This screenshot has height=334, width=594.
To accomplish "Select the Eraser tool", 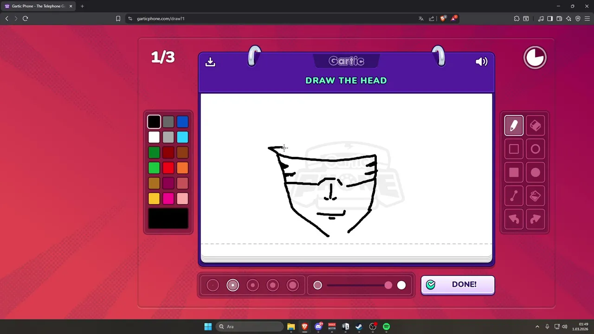I will 535,126.
